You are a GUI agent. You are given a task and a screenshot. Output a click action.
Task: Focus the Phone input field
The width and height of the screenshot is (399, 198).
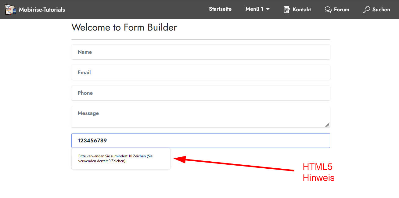pos(201,93)
